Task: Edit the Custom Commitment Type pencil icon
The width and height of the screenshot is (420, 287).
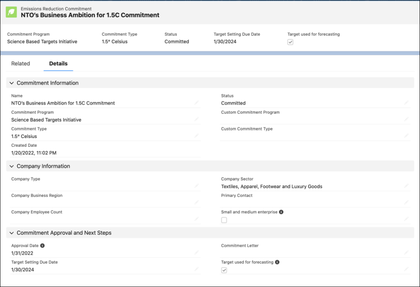Action: [406, 136]
